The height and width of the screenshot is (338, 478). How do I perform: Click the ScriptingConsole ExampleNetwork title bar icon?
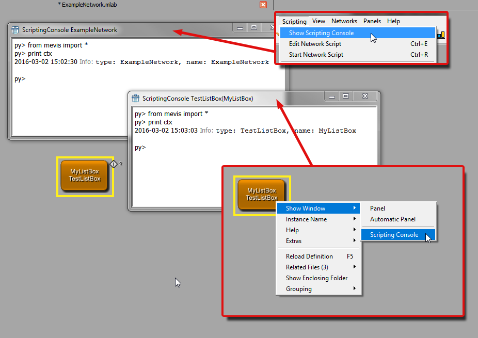[x=15, y=30]
